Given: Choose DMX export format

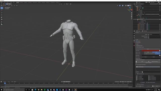Looking at the screenshot, I should 156,52.
